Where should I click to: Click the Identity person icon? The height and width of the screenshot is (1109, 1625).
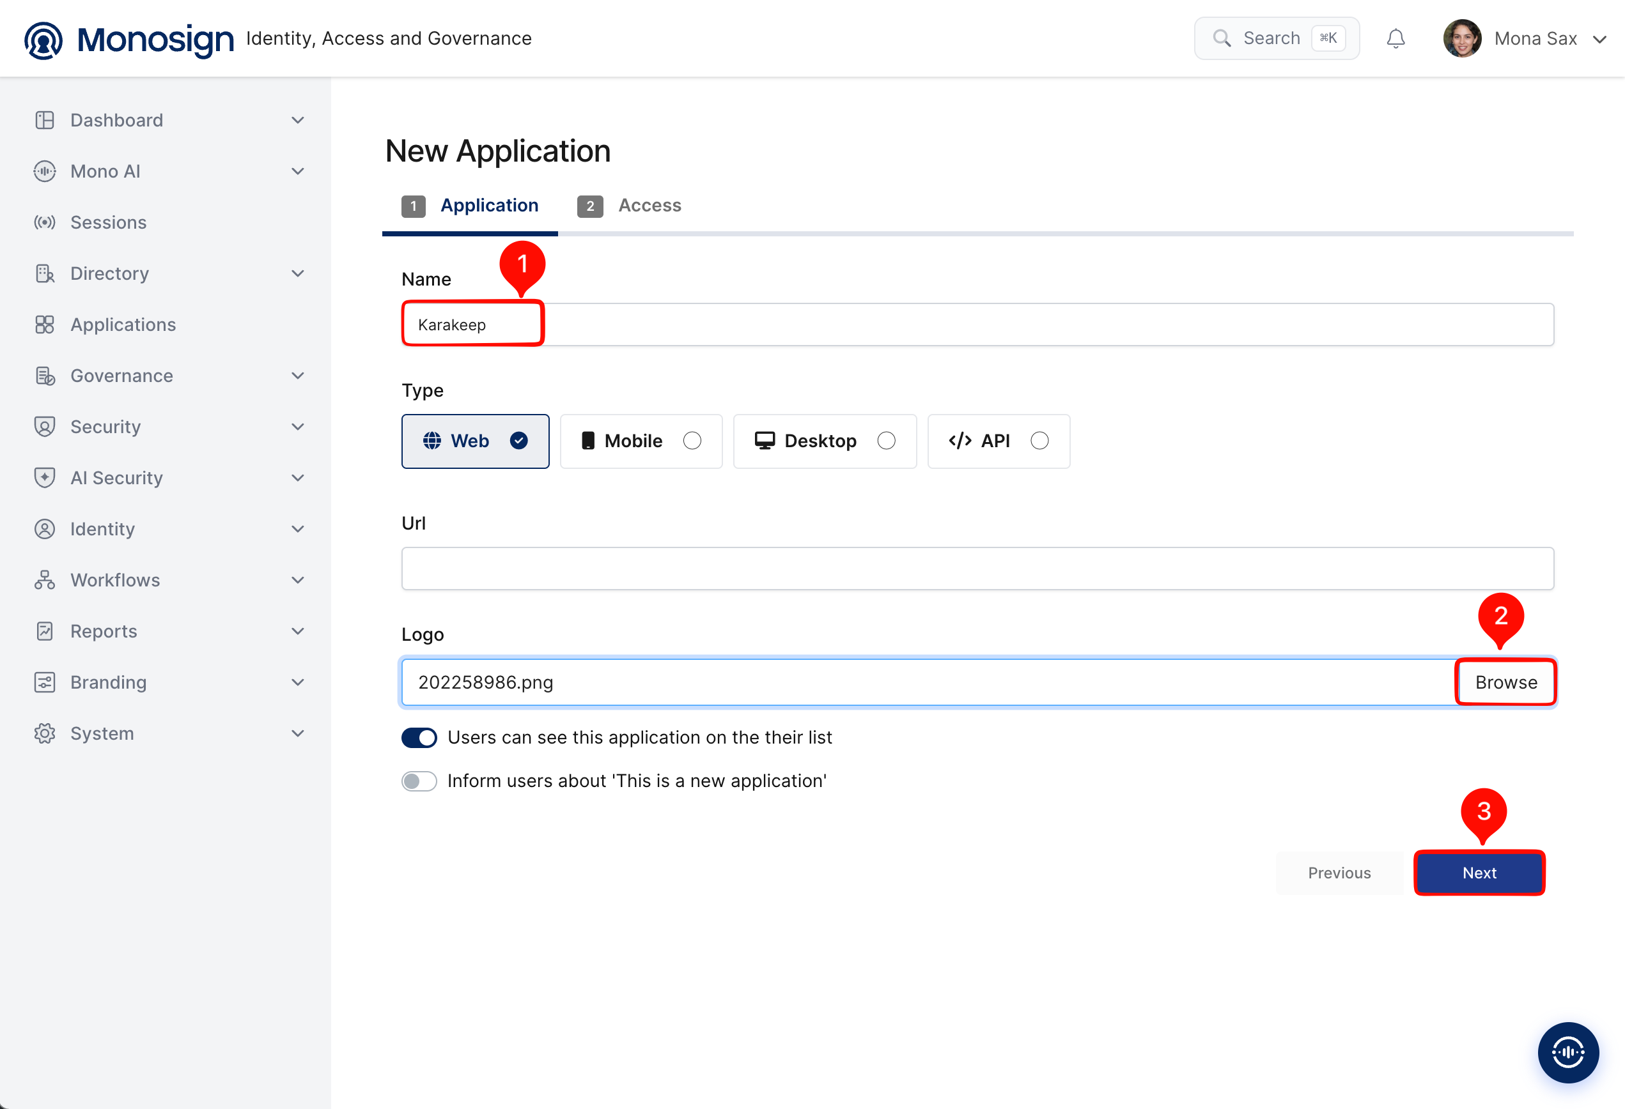point(45,529)
